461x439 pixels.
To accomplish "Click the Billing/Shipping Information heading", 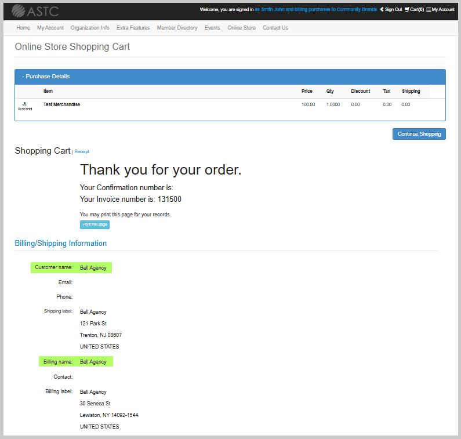I will pos(60,243).
